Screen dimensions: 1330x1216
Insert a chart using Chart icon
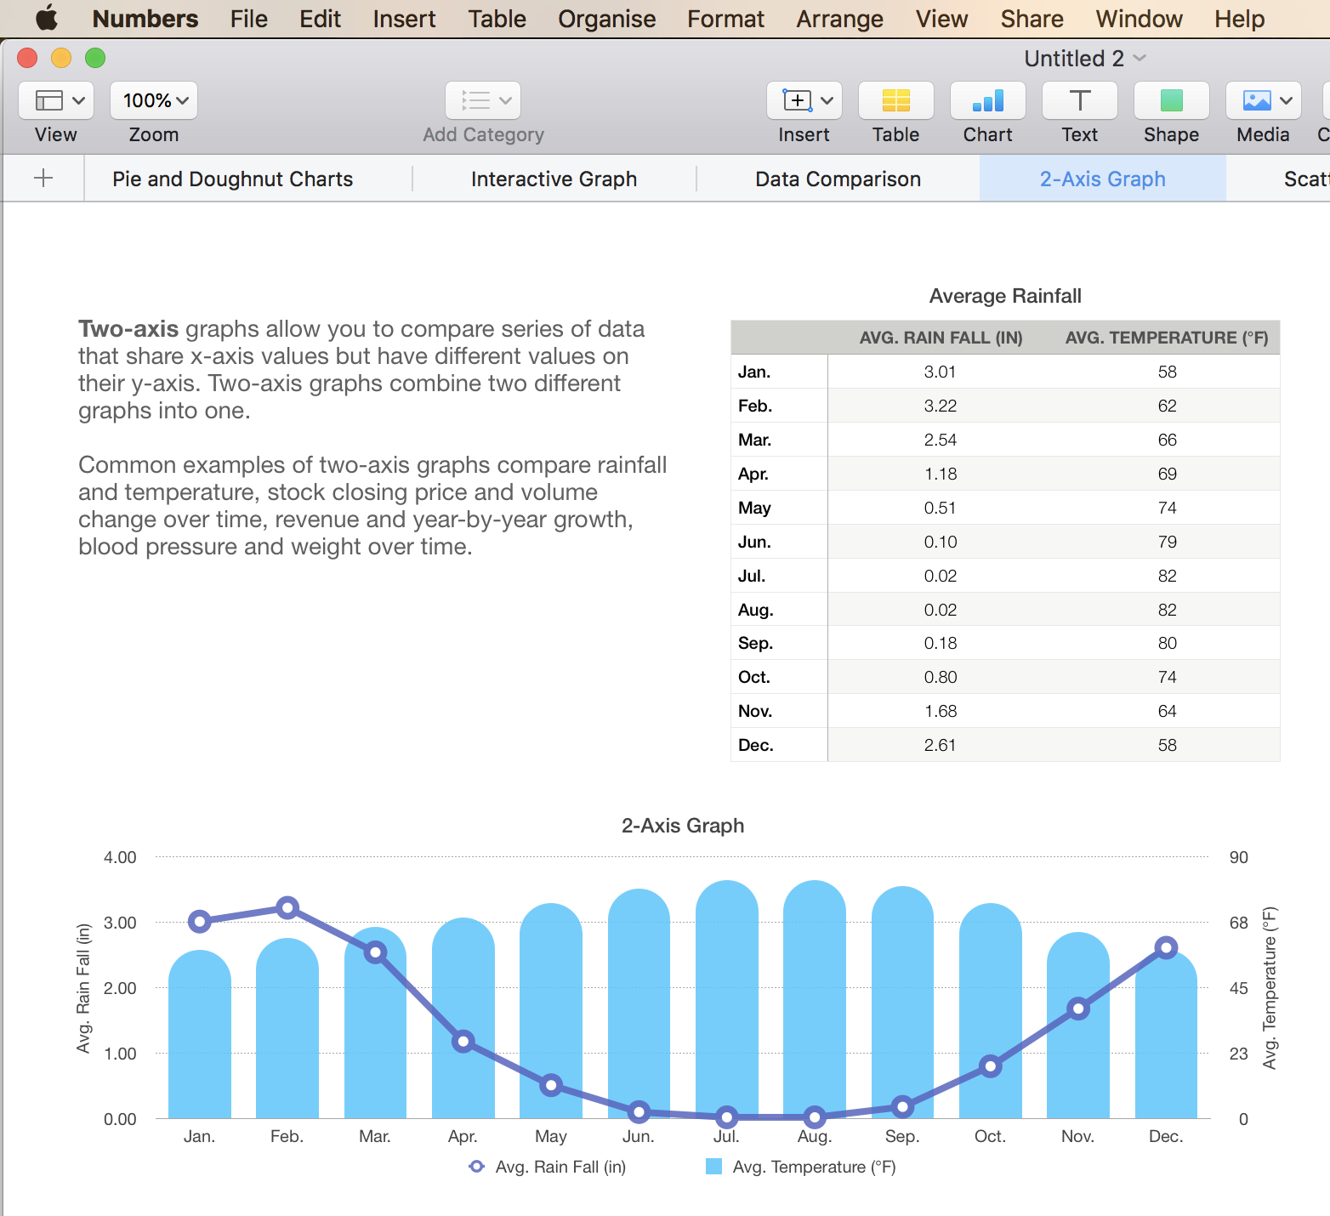pos(988,100)
